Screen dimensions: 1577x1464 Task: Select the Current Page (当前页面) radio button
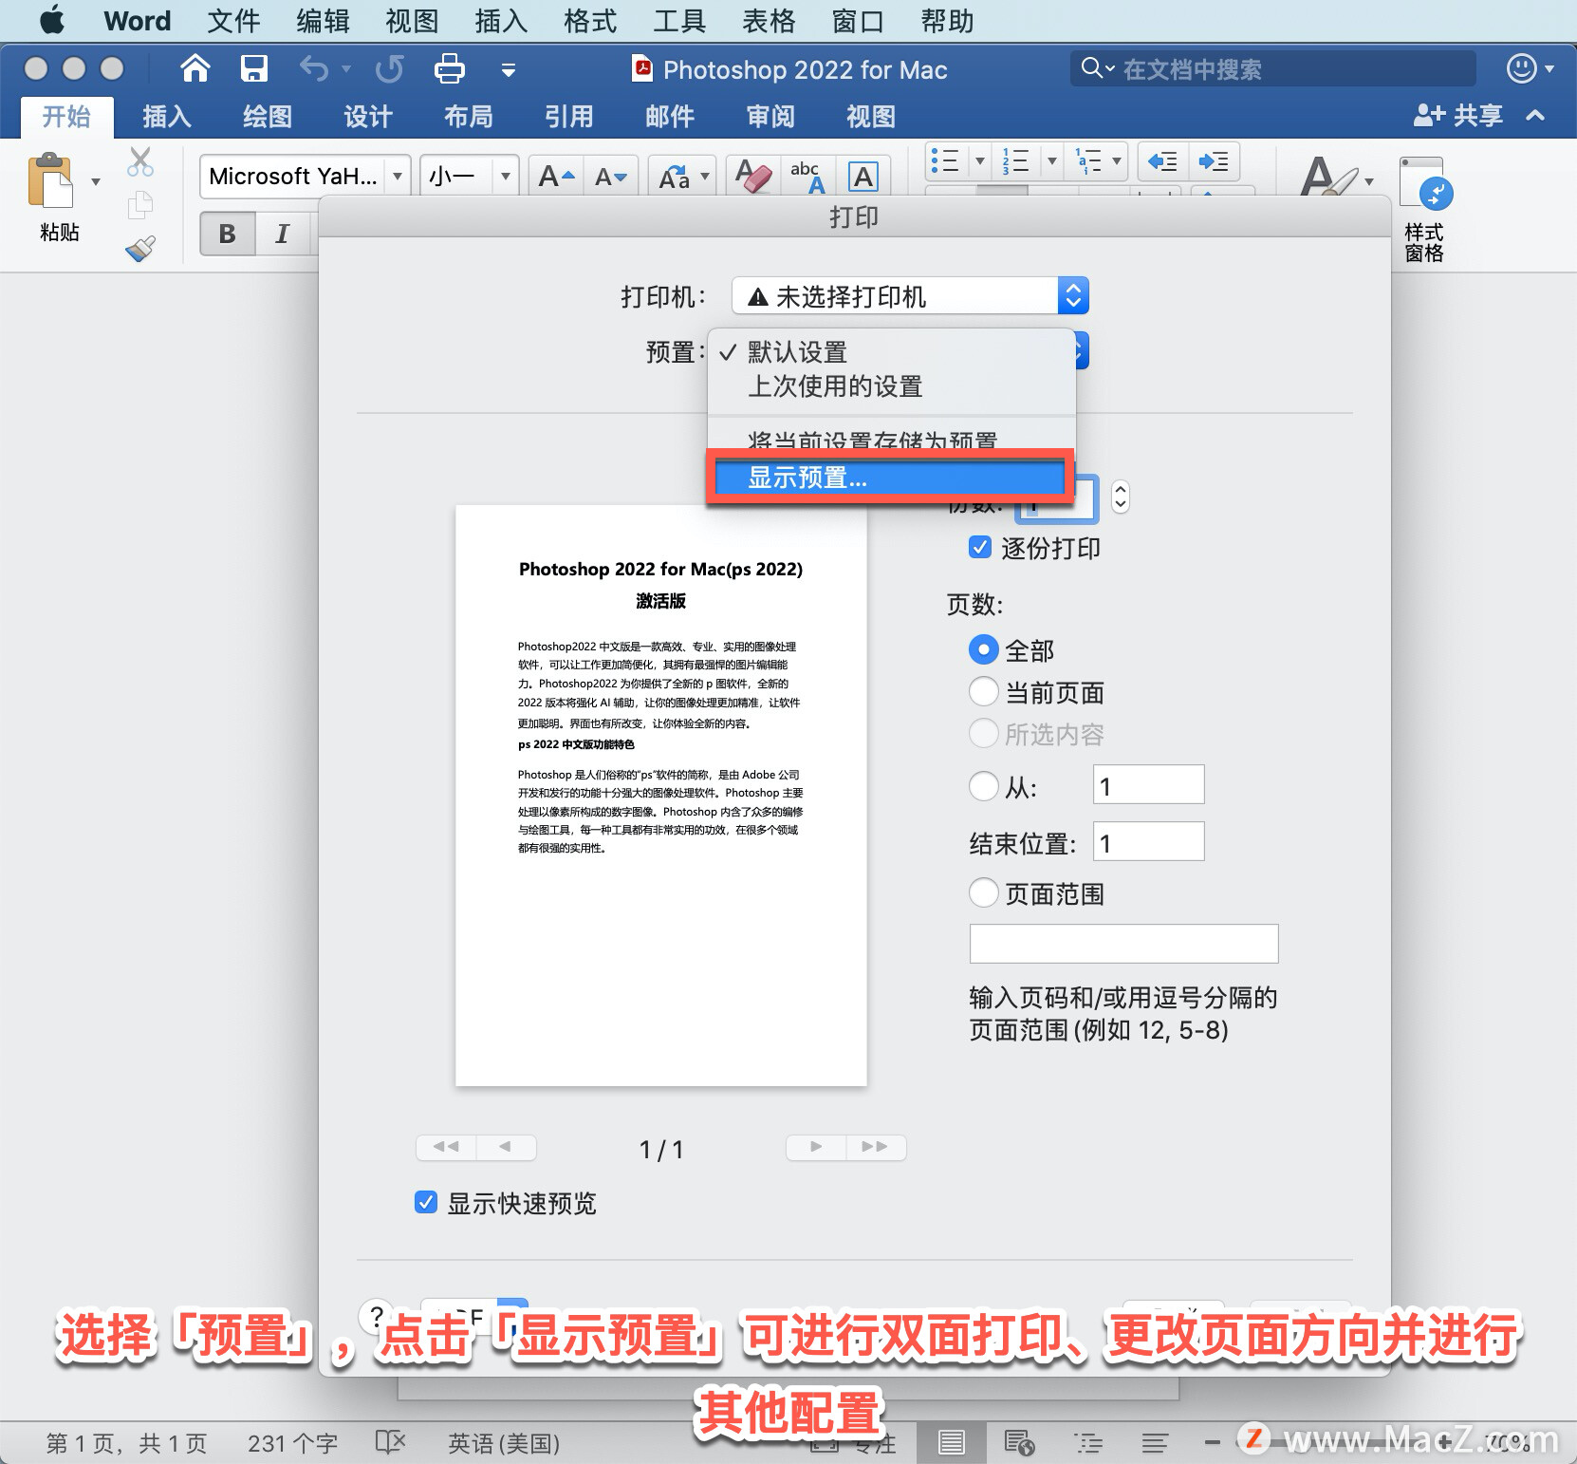984,692
